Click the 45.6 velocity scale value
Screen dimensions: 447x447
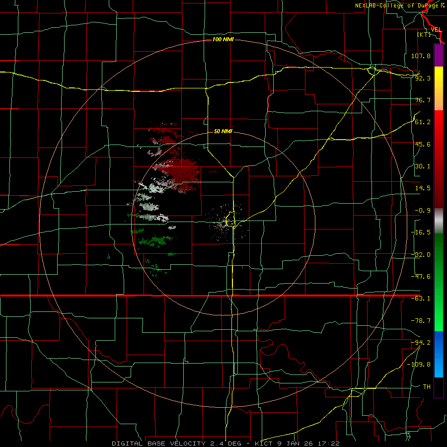(423, 144)
